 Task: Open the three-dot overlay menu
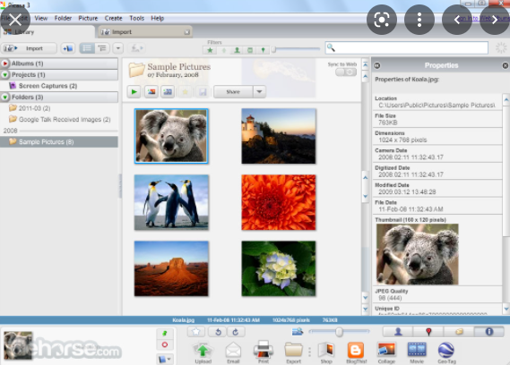(419, 20)
